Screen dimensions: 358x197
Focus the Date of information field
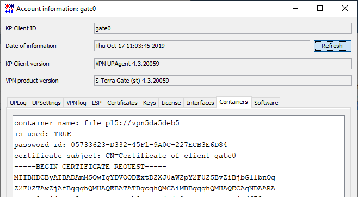click(x=202, y=46)
